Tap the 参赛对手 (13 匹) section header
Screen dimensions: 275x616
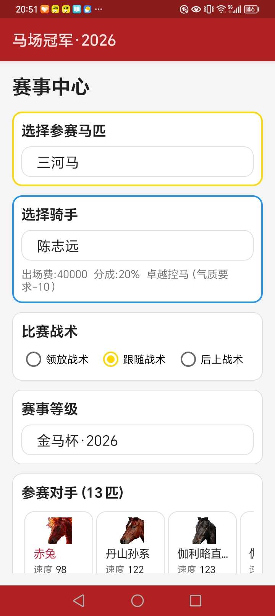(72, 493)
